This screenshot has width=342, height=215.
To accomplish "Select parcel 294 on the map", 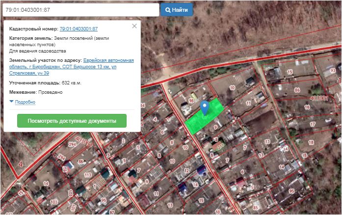I will point(62,157).
